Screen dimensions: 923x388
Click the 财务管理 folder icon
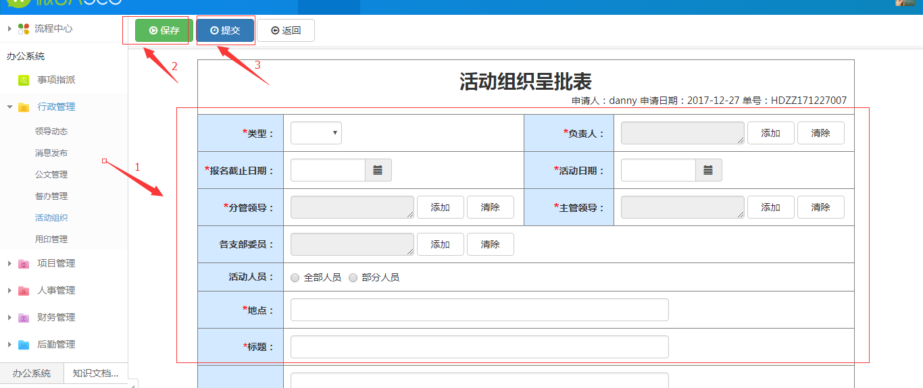coord(24,318)
